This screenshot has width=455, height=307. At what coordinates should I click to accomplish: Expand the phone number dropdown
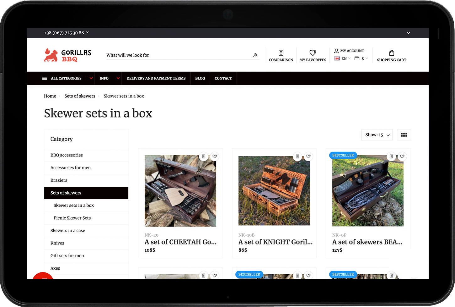point(67,33)
